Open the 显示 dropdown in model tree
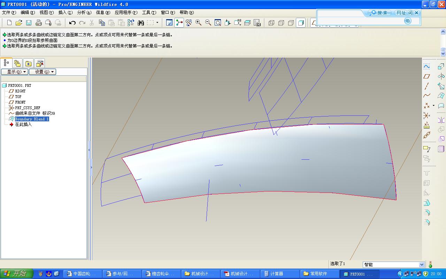 coord(14,72)
